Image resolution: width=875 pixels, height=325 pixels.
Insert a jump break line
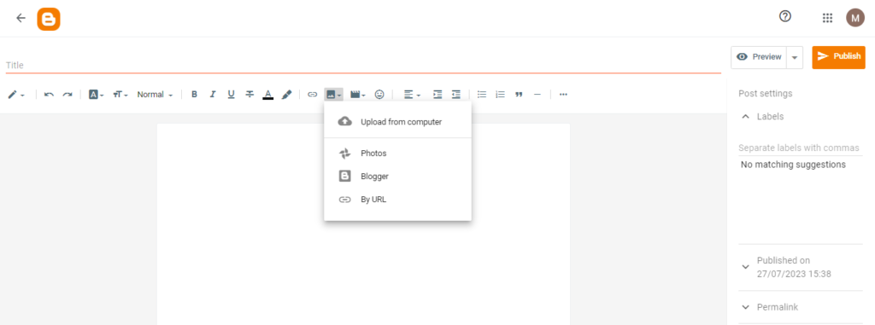point(537,95)
